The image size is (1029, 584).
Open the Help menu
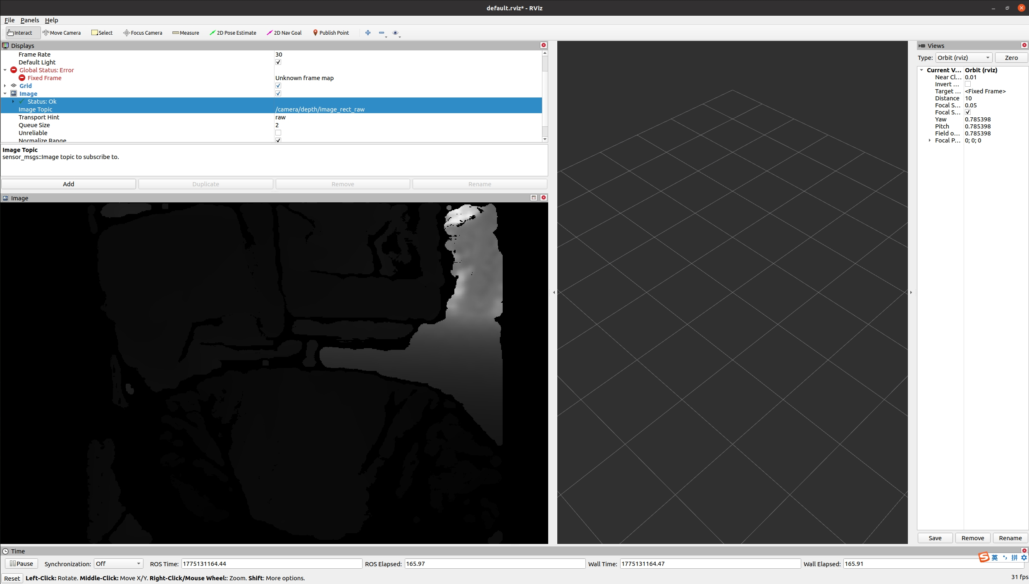[51, 20]
